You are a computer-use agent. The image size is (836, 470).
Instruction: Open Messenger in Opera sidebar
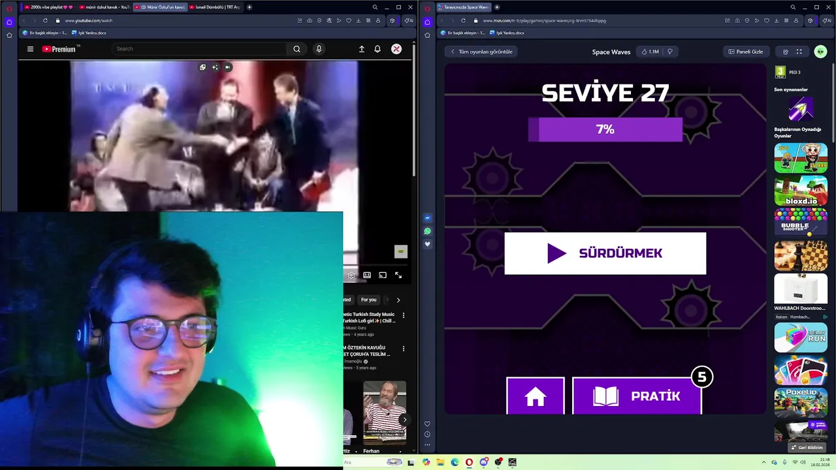[x=427, y=218]
